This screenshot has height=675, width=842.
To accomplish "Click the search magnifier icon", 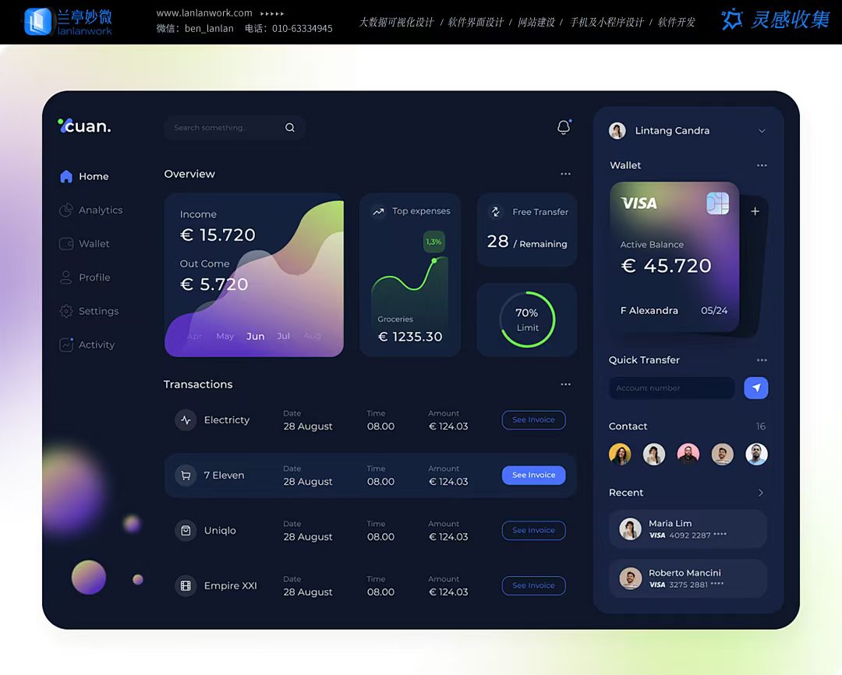I will click(290, 128).
